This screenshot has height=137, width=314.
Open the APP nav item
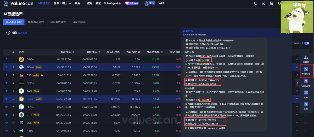tap(161, 3)
